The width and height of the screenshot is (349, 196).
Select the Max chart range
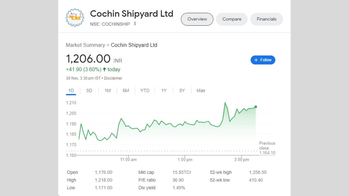[x=201, y=90]
